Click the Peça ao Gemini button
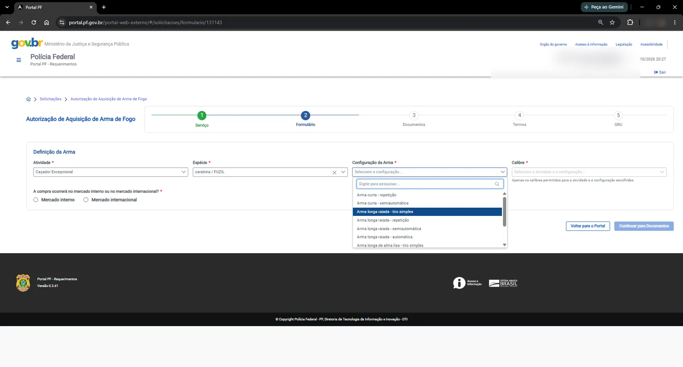Screen dimensions: 683x367 pos(604,7)
